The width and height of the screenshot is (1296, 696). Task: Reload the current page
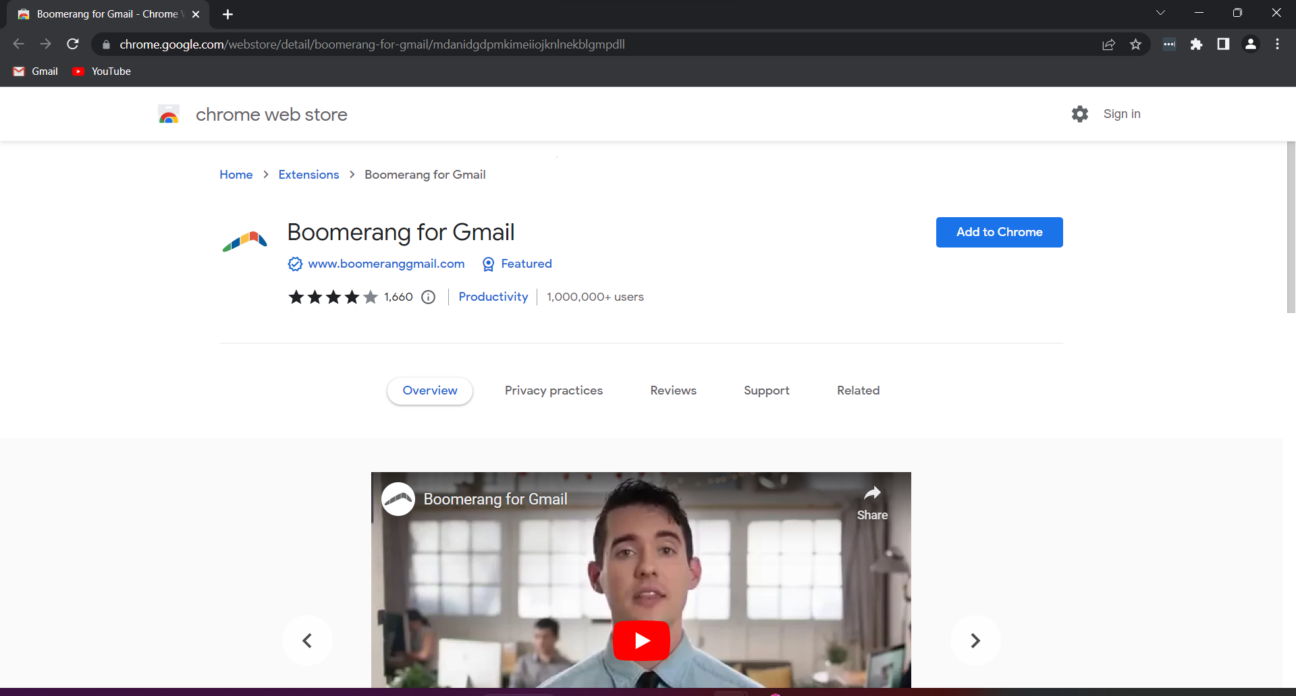(72, 44)
